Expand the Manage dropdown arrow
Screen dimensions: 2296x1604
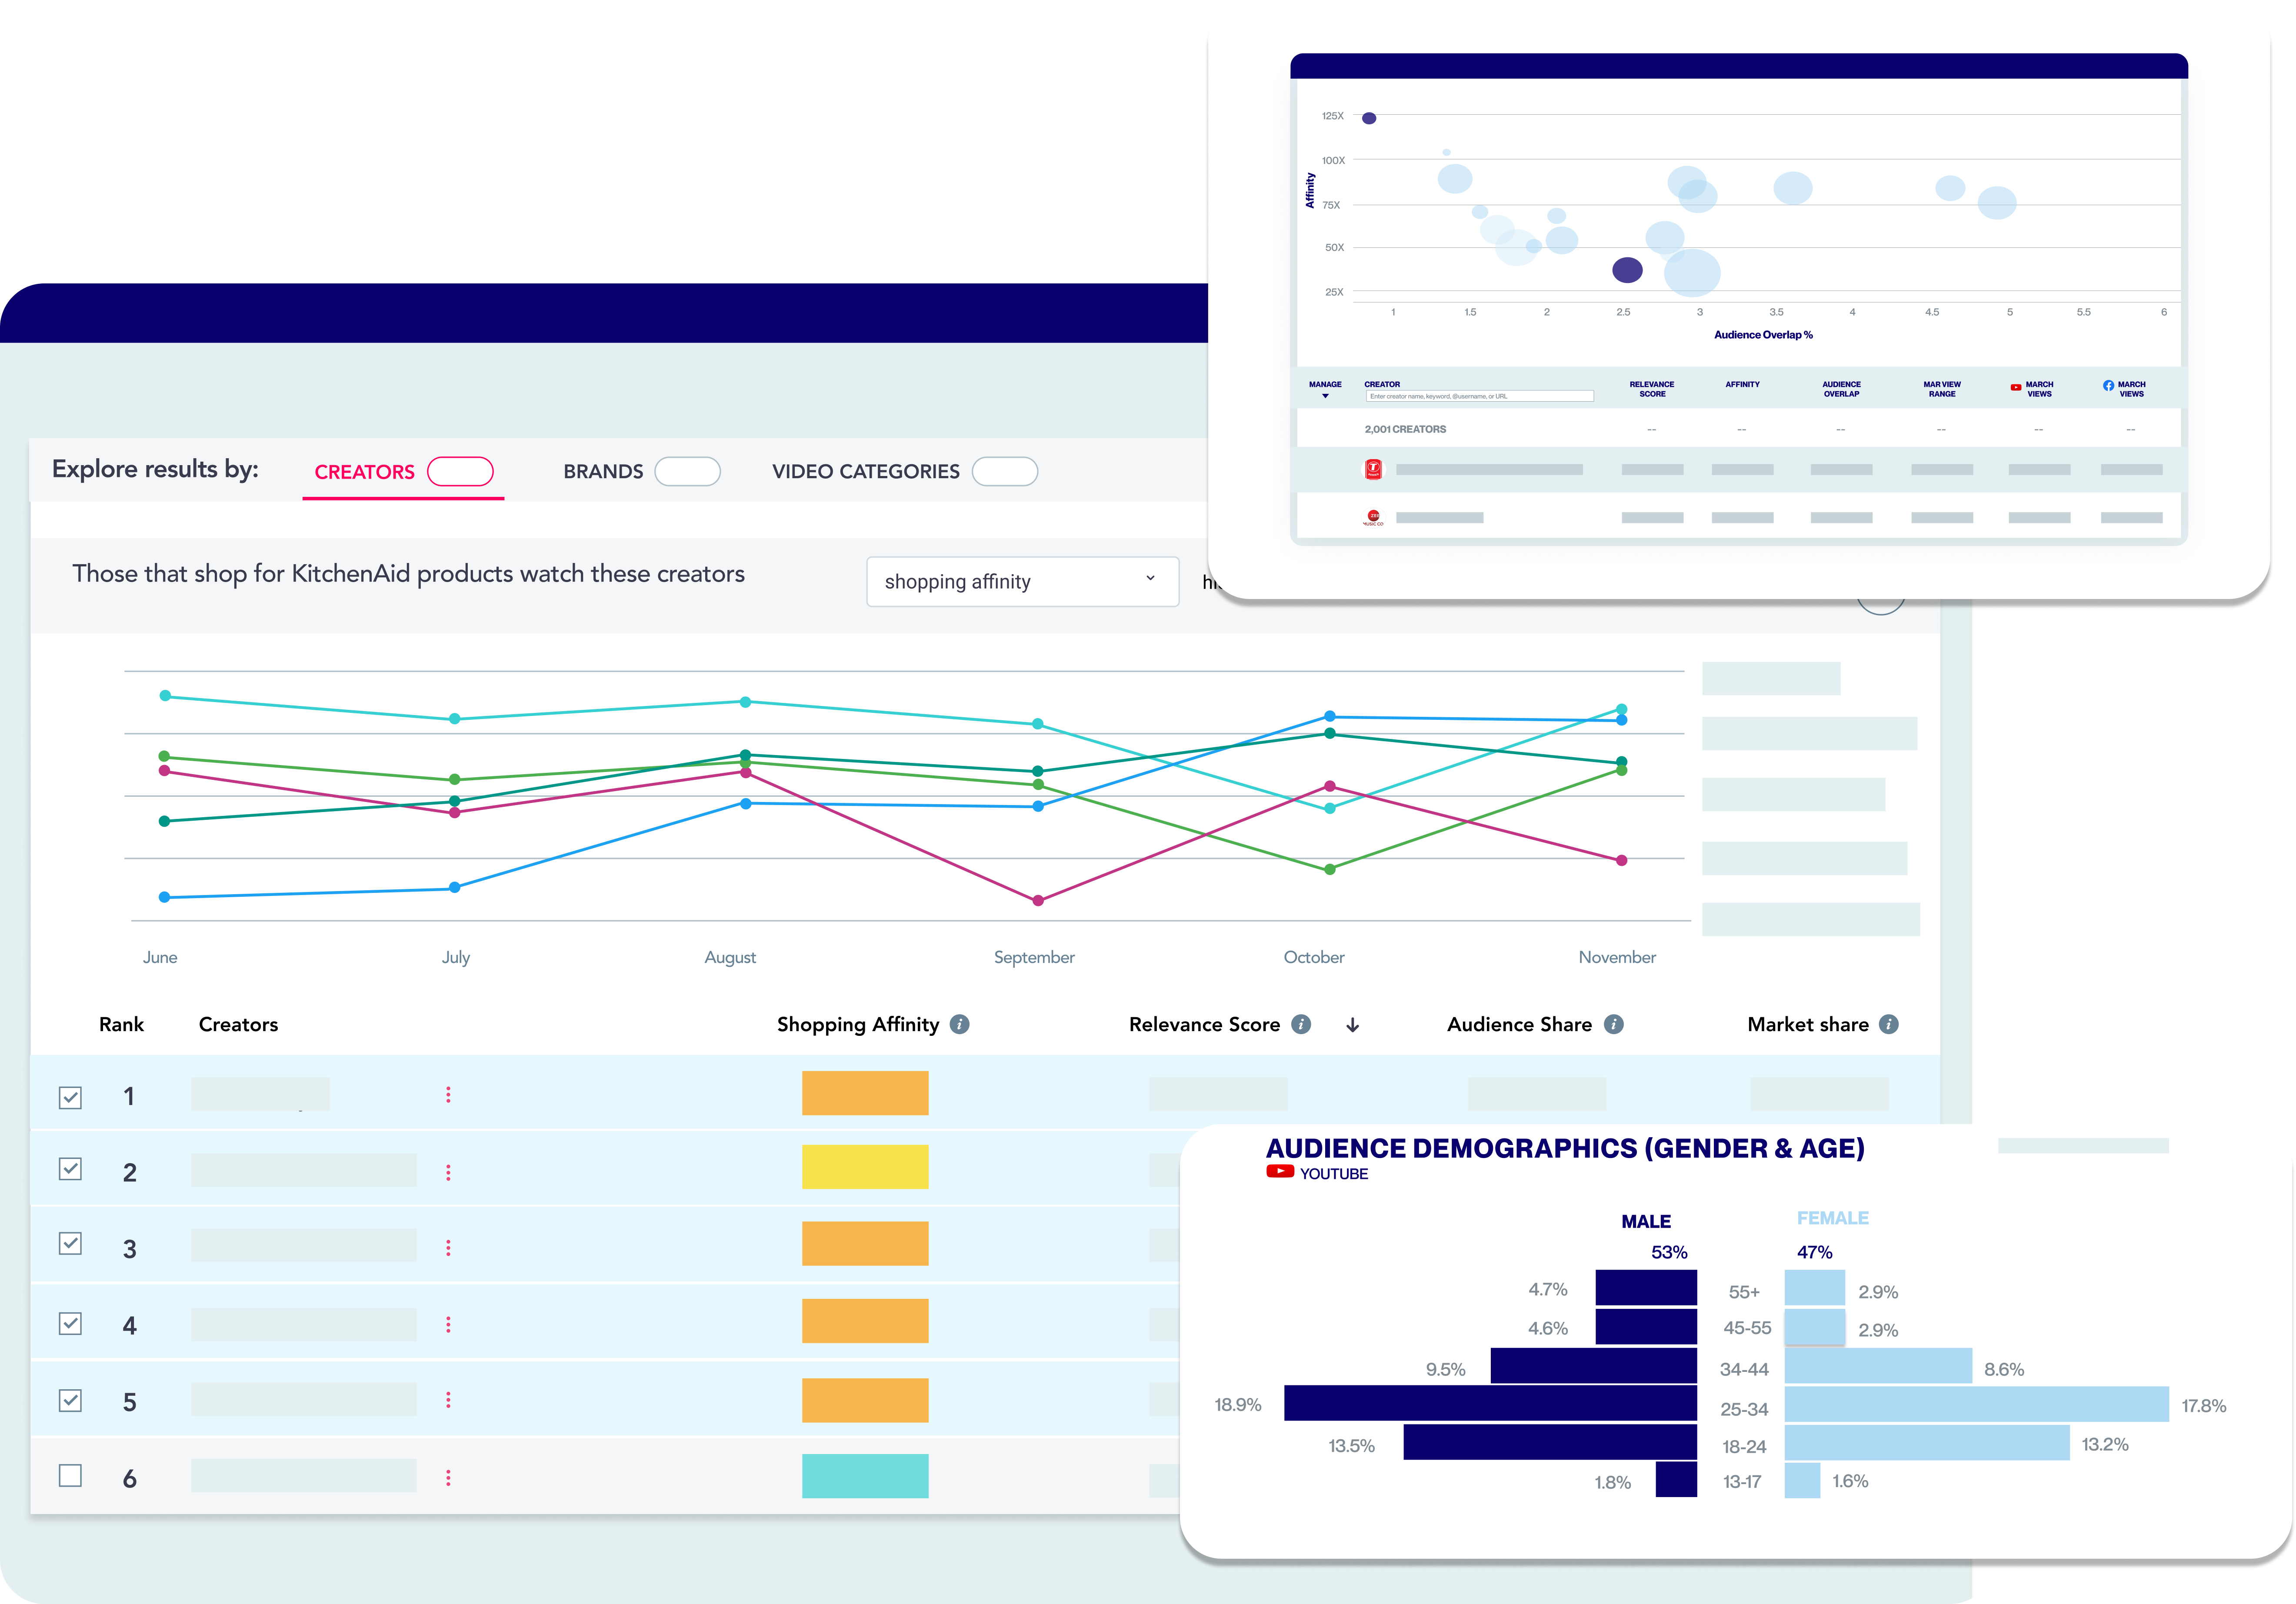click(x=1325, y=396)
